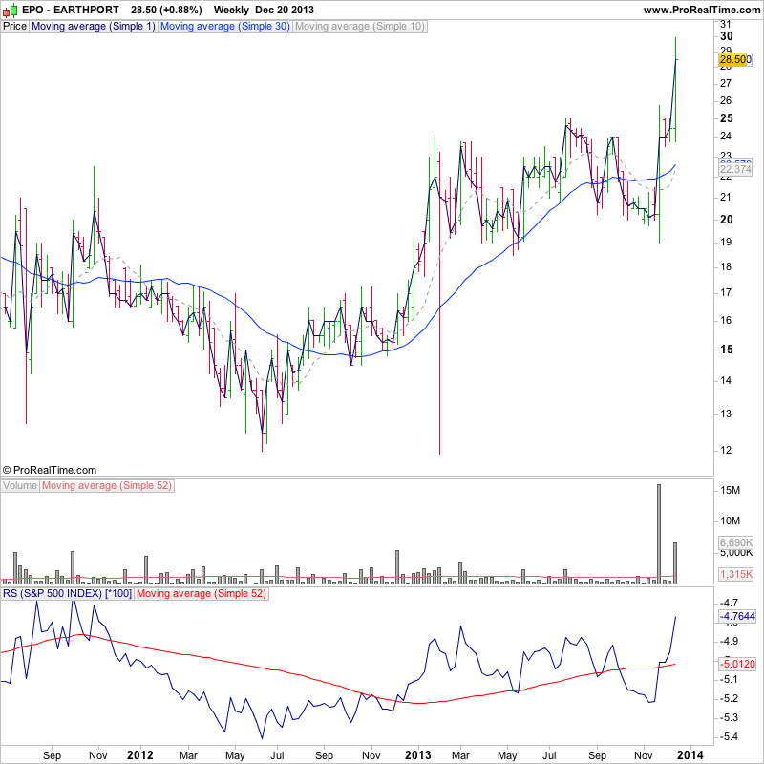Viewport: 764px width, 764px height.
Task: Open Moving average (Simple 30) label
Action: pyautogui.click(x=225, y=27)
